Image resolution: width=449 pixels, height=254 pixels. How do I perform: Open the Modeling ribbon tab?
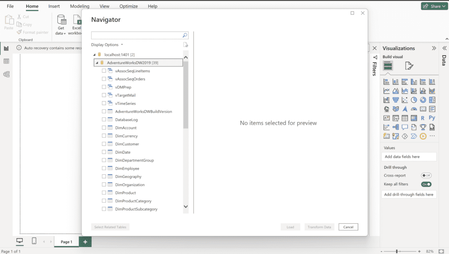(x=79, y=7)
